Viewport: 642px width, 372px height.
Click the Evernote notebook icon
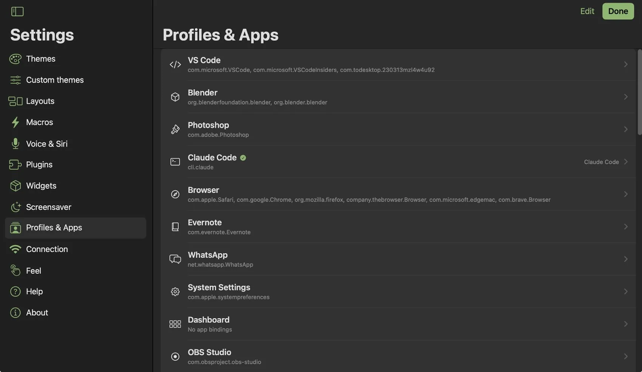pyautogui.click(x=175, y=227)
